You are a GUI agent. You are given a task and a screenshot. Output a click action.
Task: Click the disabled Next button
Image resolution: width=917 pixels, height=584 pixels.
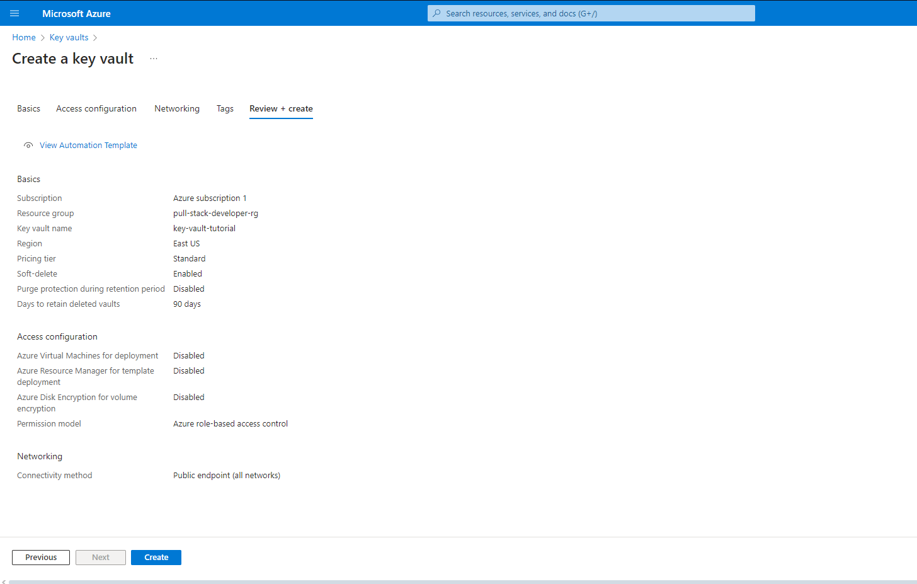pyautogui.click(x=101, y=558)
